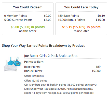Click the You Could Earn Today heading
Screen dimensions: 109x95
pos(81,7)
